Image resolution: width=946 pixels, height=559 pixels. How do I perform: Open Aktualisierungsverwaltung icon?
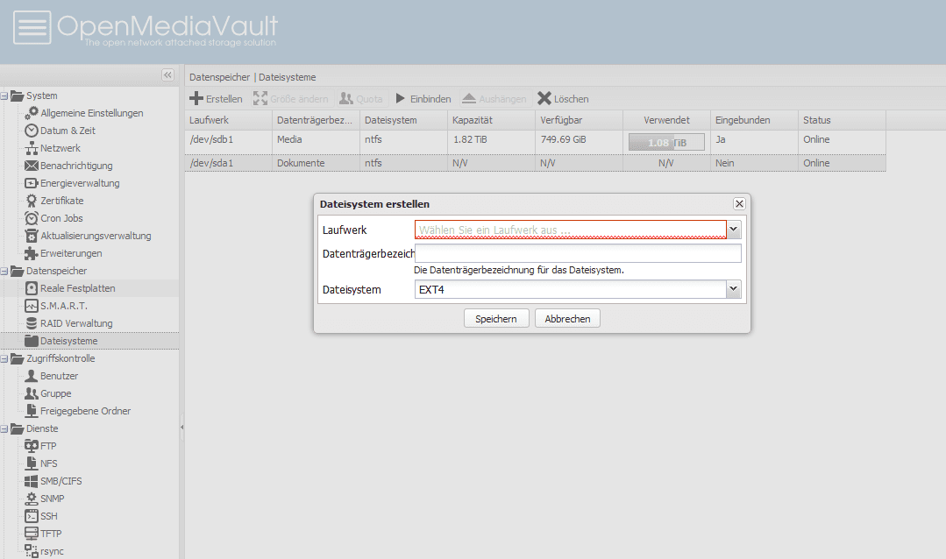pyautogui.click(x=32, y=235)
